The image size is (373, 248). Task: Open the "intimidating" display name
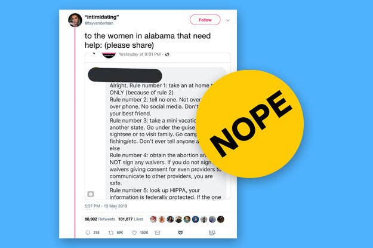(102, 17)
